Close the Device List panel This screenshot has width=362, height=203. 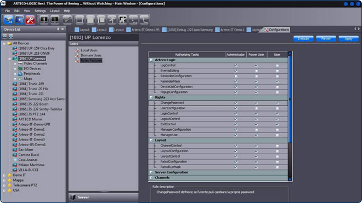[x=63, y=29]
